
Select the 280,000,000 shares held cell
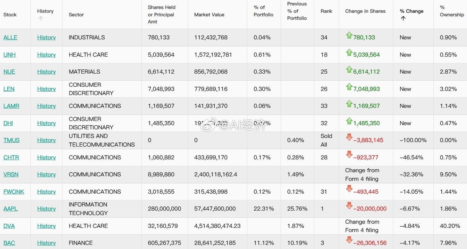(165, 209)
